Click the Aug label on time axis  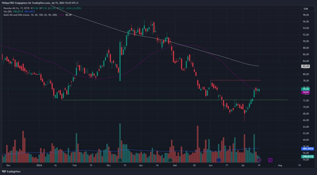coord(280,165)
